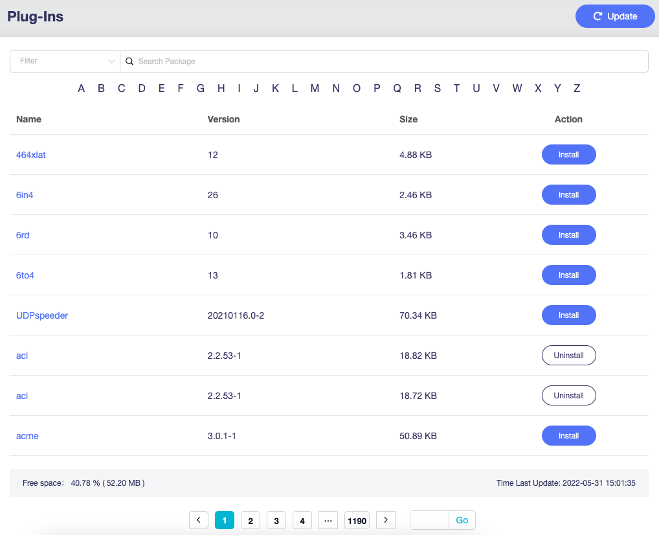
Task: Filter packages by letter W
Action: (517, 88)
